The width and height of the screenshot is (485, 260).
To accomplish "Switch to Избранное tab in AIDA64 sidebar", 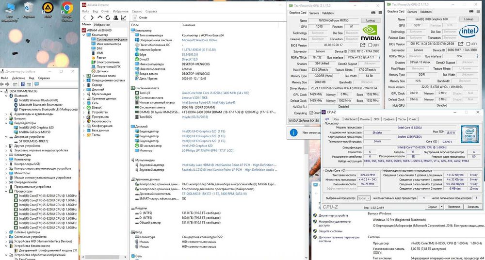I will [102, 24].
